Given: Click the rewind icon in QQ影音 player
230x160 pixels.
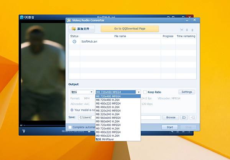Looking at the screenshot, I should (21, 125).
